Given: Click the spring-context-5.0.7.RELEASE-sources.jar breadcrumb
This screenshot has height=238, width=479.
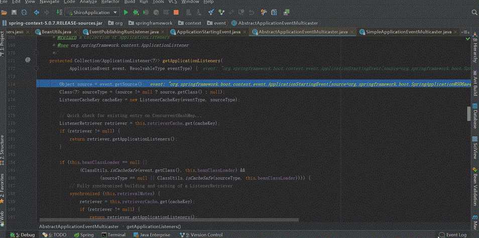Looking at the screenshot, I should point(52,23).
